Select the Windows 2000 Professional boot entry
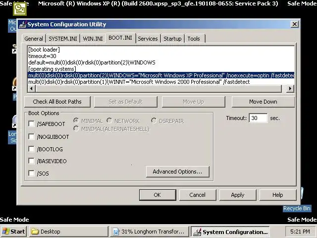Image resolution: width=317 pixels, height=238 pixels. pos(161,82)
